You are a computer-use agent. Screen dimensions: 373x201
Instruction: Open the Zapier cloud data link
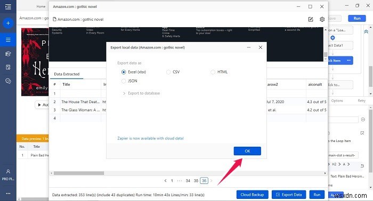click(x=150, y=138)
